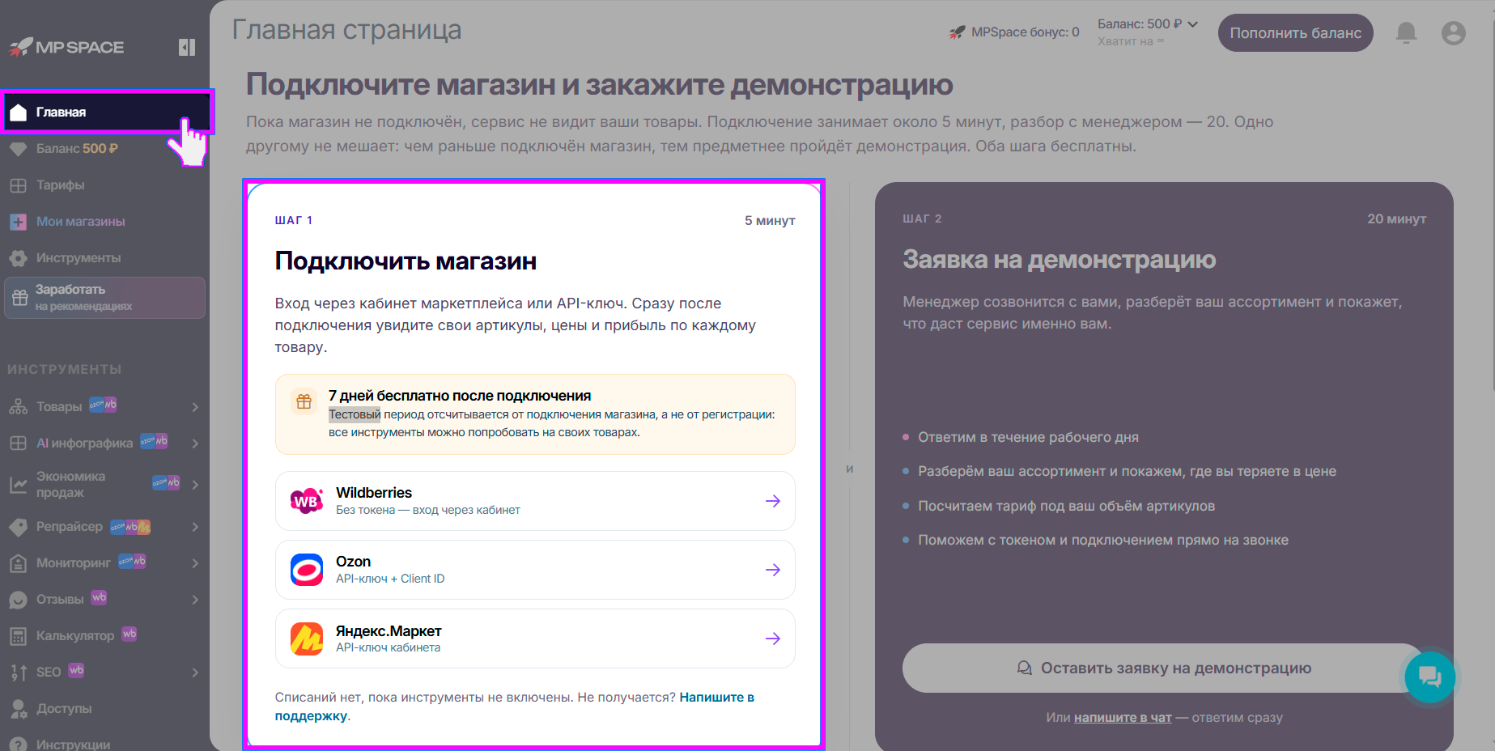The height and width of the screenshot is (751, 1495).
Task: Open the Тарифы menu item
Action: click(x=104, y=185)
